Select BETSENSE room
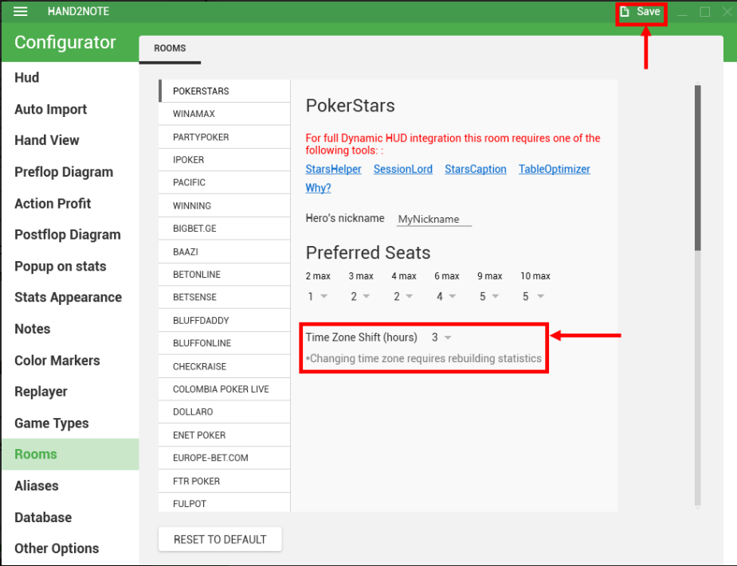Screen dimensions: 737x566 (224, 297)
